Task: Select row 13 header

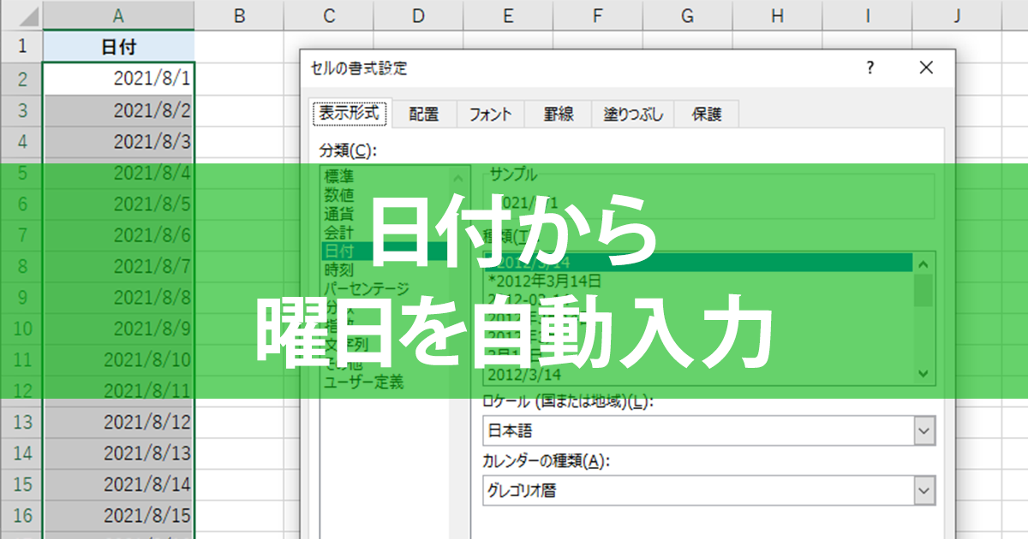Action: click(x=21, y=422)
